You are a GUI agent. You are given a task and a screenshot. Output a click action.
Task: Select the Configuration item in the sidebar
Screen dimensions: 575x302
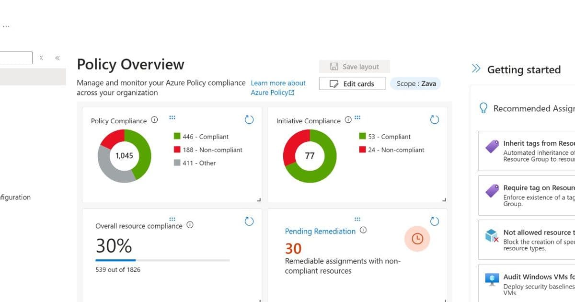[x=15, y=197]
